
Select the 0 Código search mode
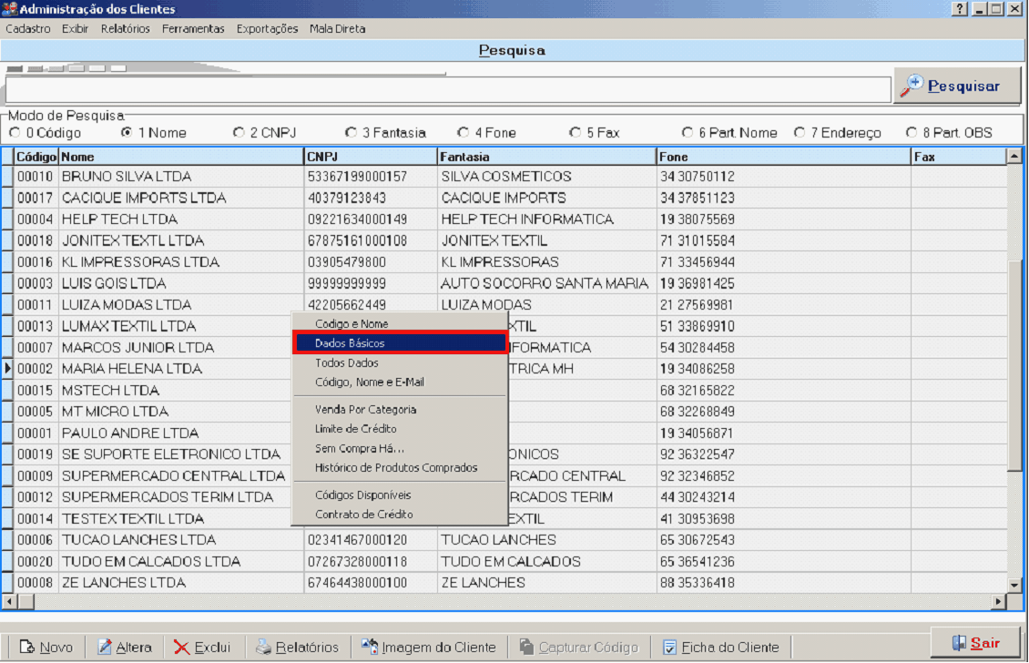[x=15, y=133]
